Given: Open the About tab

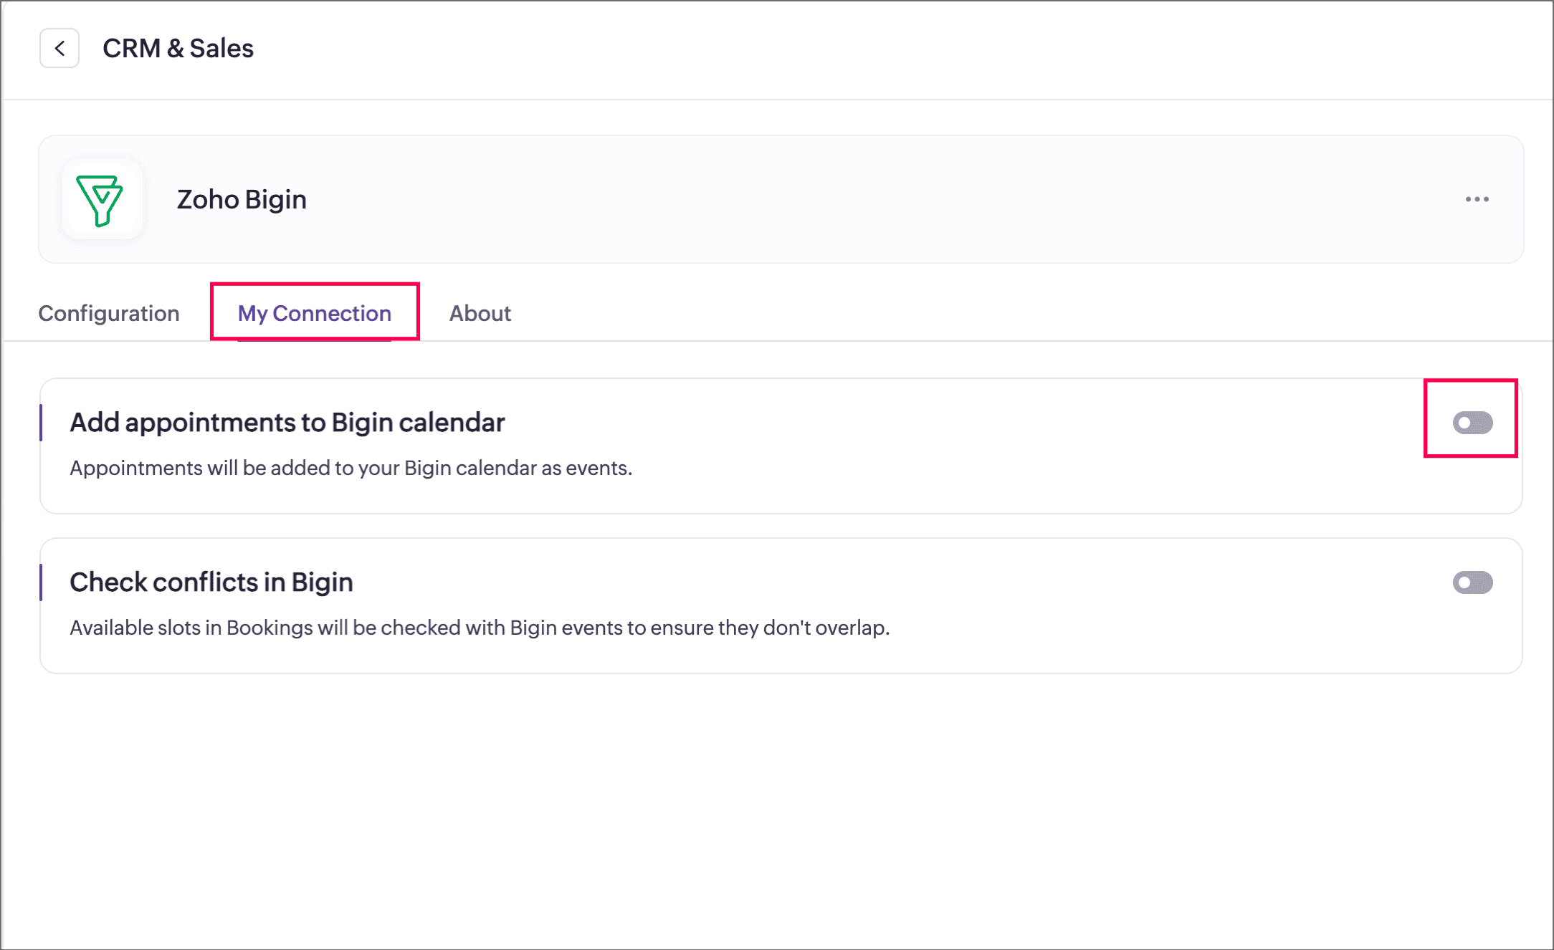Looking at the screenshot, I should (480, 313).
